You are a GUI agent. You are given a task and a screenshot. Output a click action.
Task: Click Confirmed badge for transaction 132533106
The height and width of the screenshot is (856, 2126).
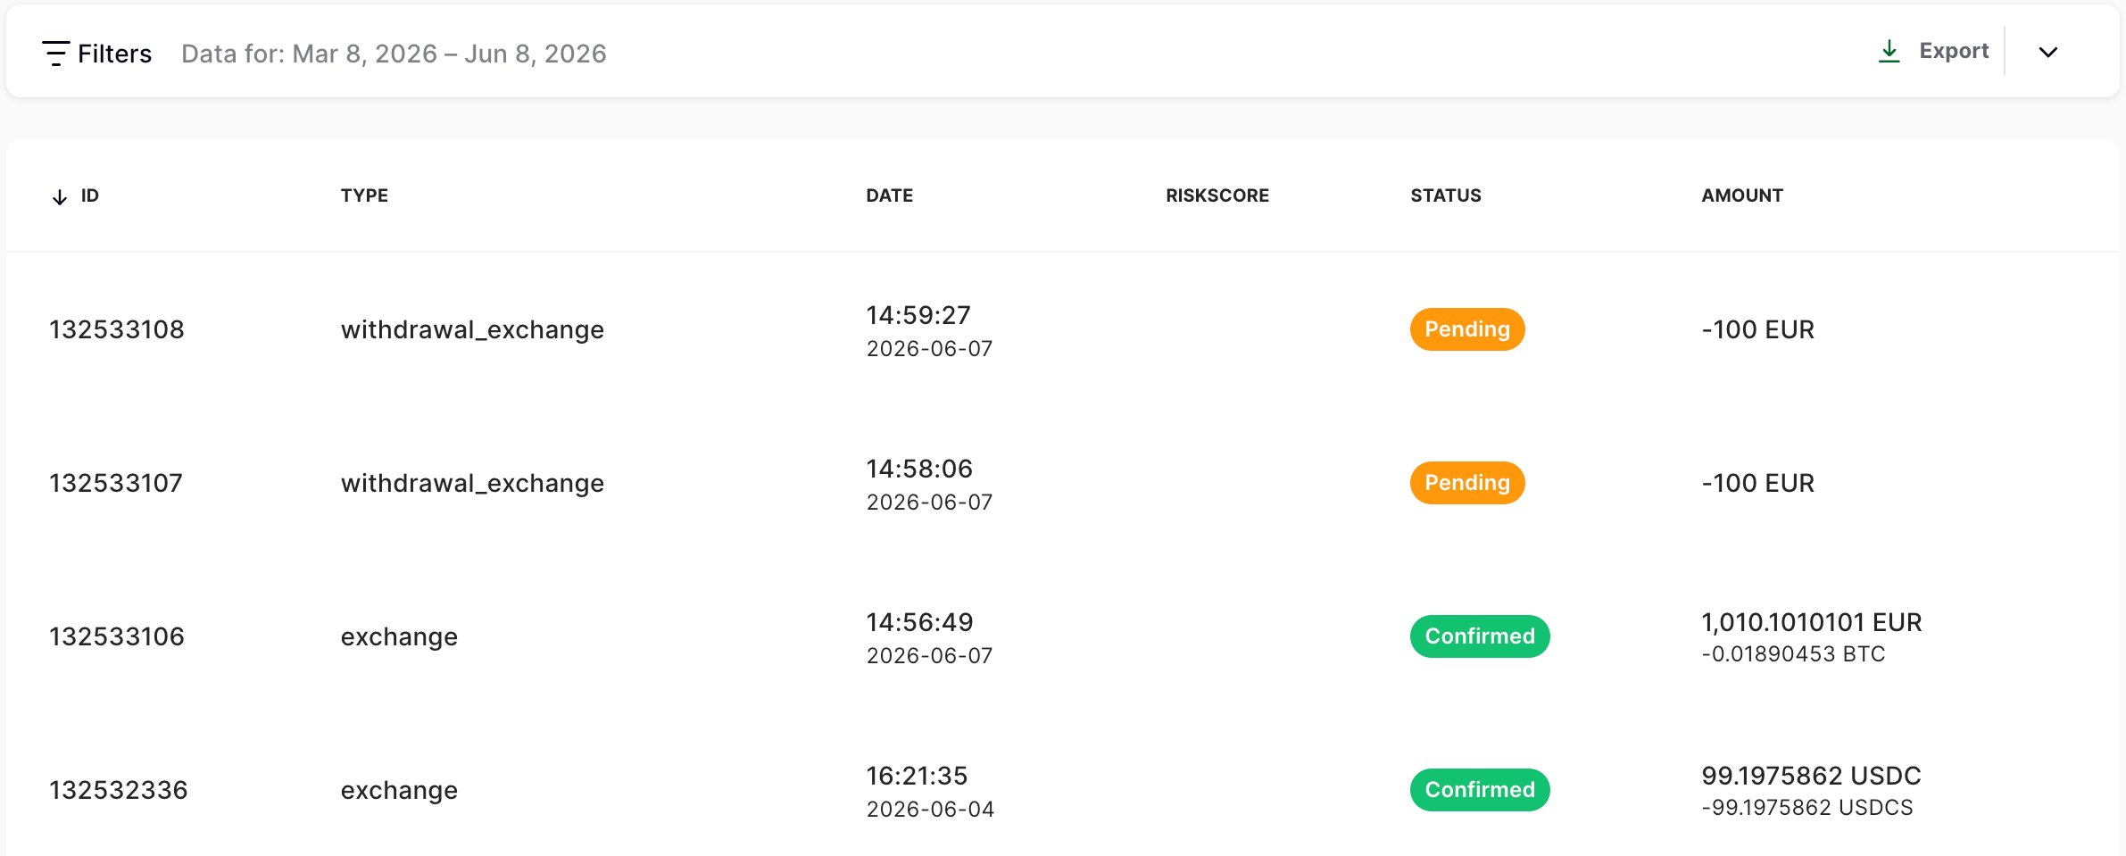1480,636
